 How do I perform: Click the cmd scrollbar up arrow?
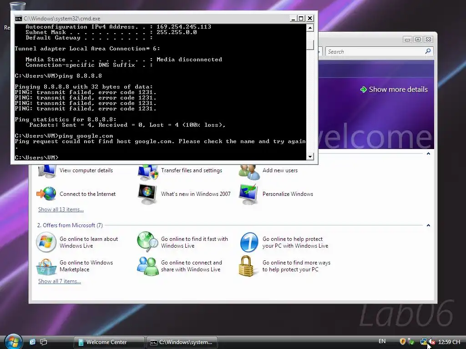click(x=310, y=28)
